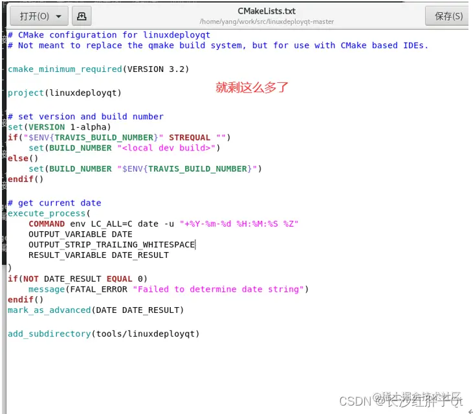
Task: Click the 'Failed to determine date string' text
Action: pyautogui.click(x=219, y=290)
